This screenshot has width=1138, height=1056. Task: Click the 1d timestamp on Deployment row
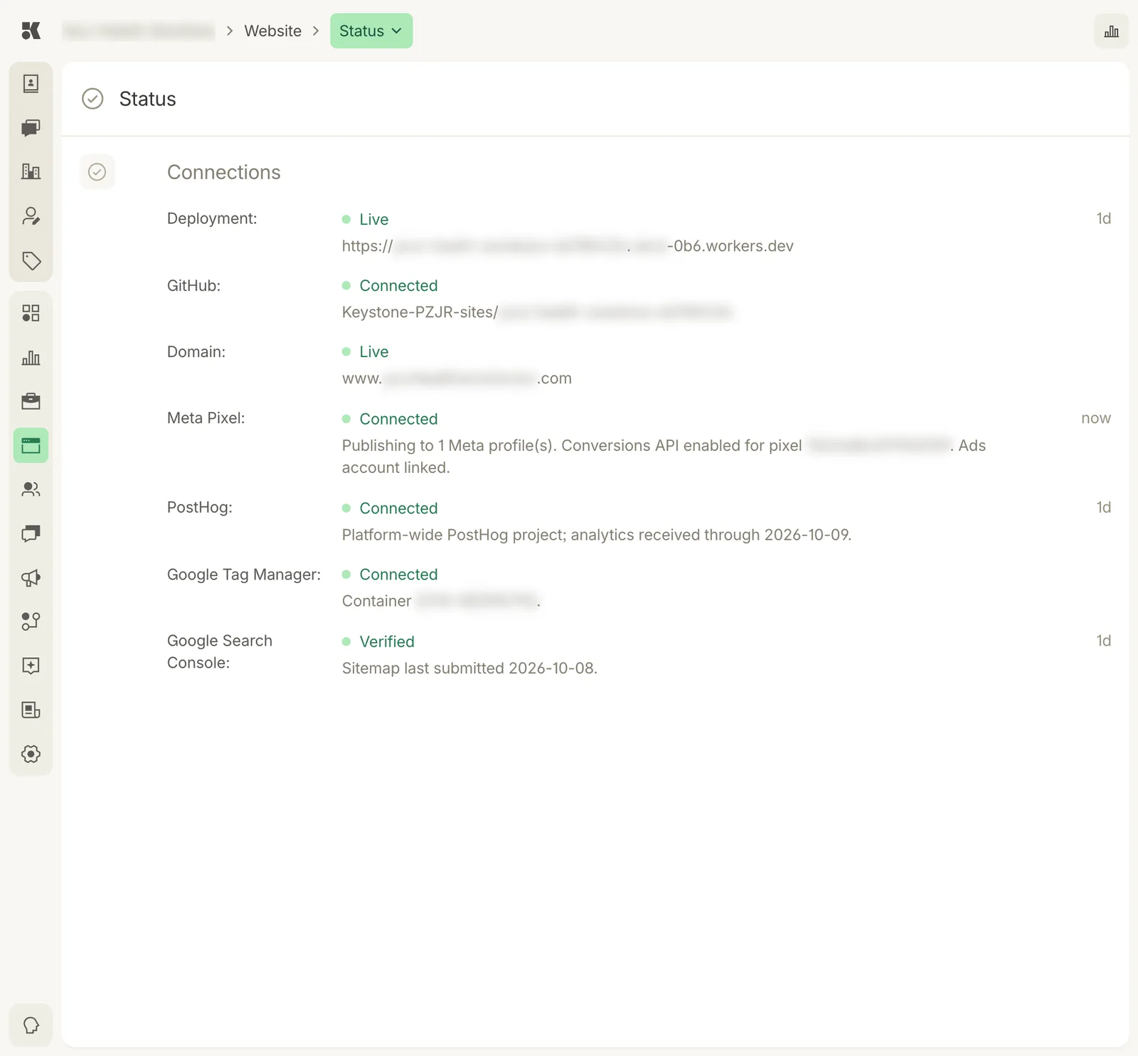1103,218
